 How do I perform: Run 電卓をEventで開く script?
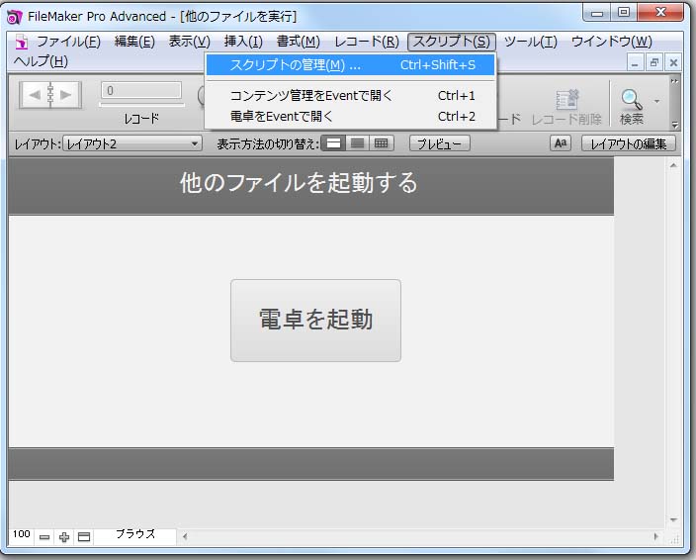[x=350, y=117]
